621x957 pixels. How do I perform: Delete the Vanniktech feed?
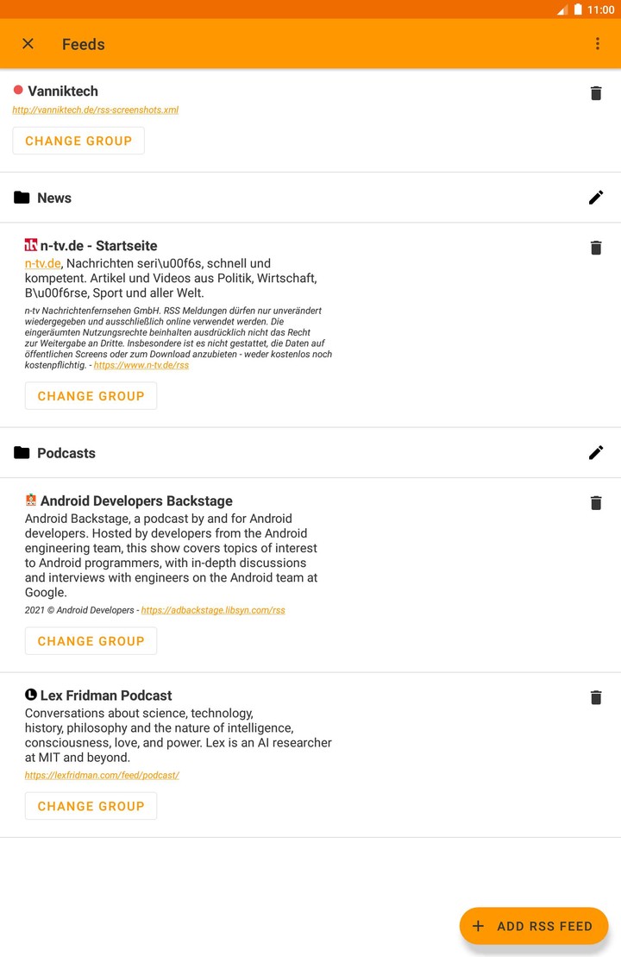pyautogui.click(x=595, y=93)
